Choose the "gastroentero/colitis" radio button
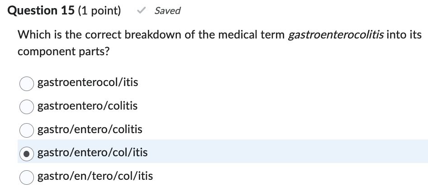Image resolution: width=428 pixels, height=192 pixels. point(27,106)
